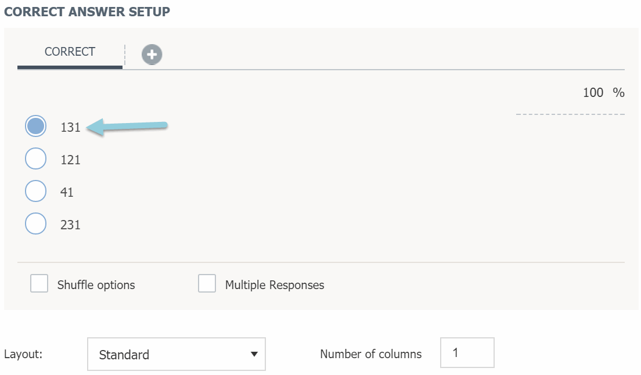Click the Number of columns label
Viewport: 641px width, 375px height.
pos(370,354)
